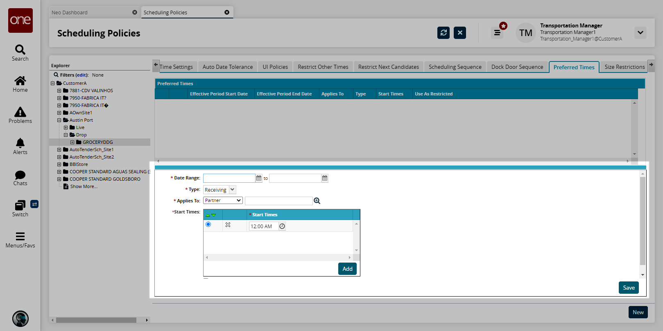The width and height of the screenshot is (663, 331).
Task: Open the Chats icon in sidebar
Action: click(20, 178)
